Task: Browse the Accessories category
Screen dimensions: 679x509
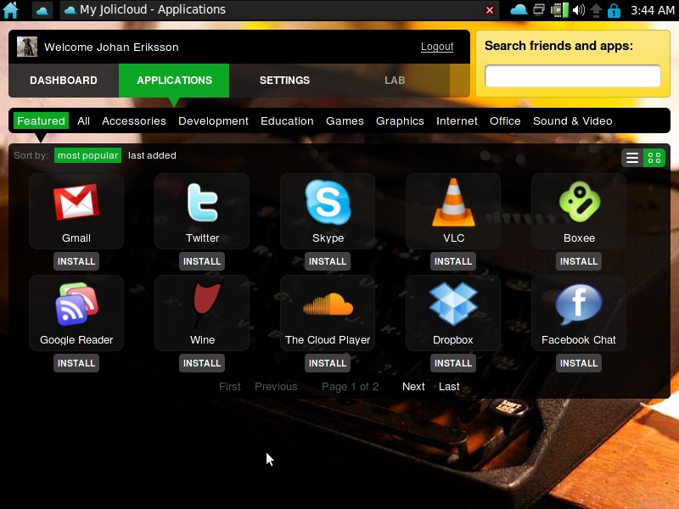Action: 134,120
